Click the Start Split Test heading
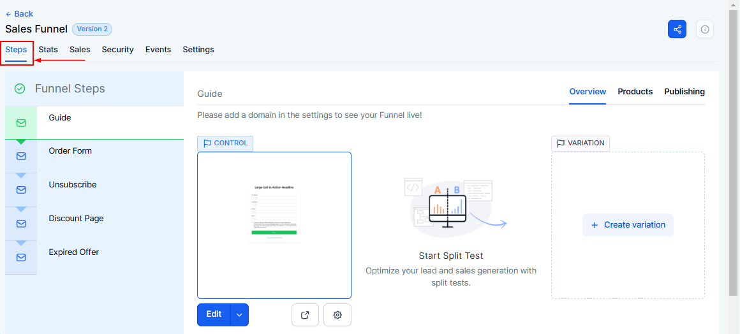The width and height of the screenshot is (740, 334). pos(451,256)
